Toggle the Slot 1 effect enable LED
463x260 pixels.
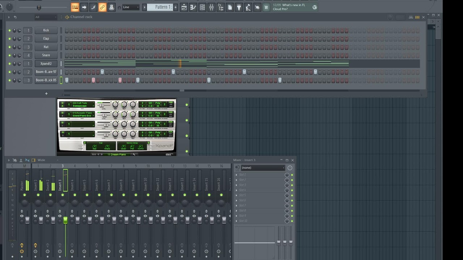292,175
